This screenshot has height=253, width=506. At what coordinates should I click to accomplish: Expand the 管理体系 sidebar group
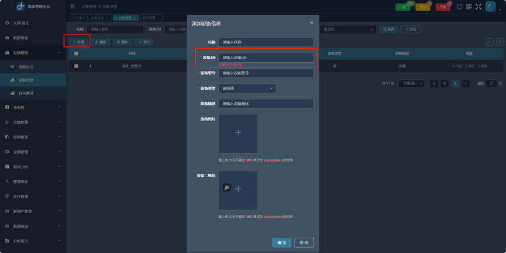(x=33, y=181)
